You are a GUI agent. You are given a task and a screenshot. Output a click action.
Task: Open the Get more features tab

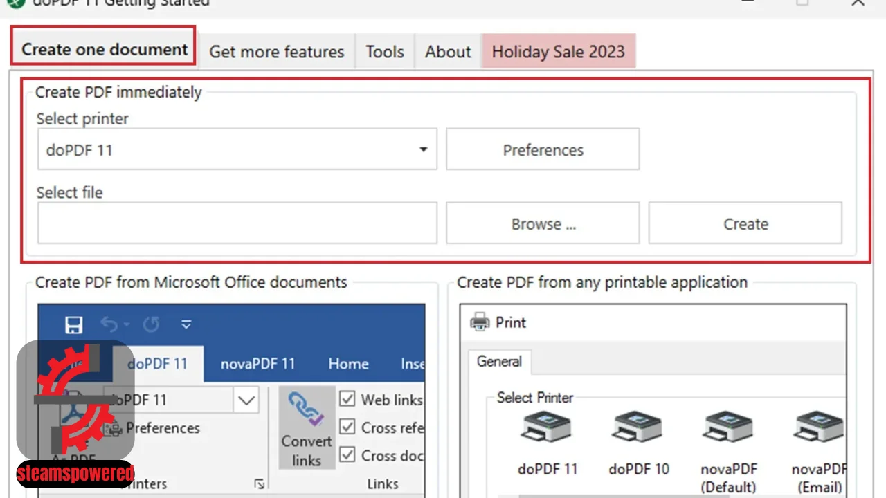click(277, 52)
